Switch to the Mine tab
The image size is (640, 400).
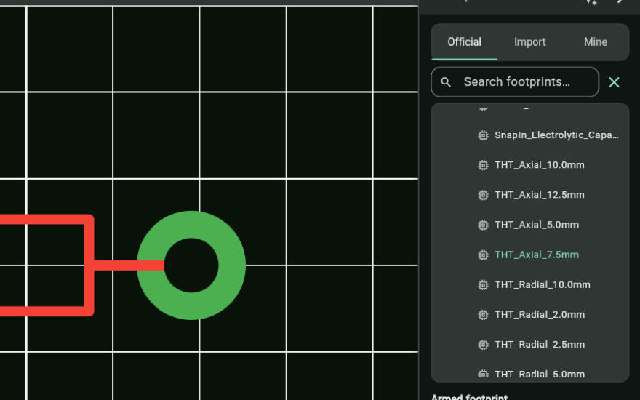click(596, 42)
